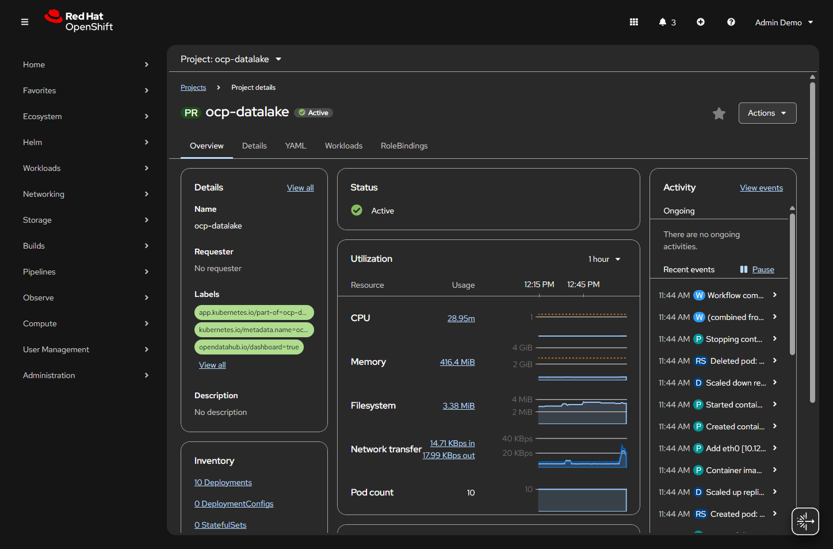
Task: Click the CPU usage 28.95m link
Action: point(461,318)
